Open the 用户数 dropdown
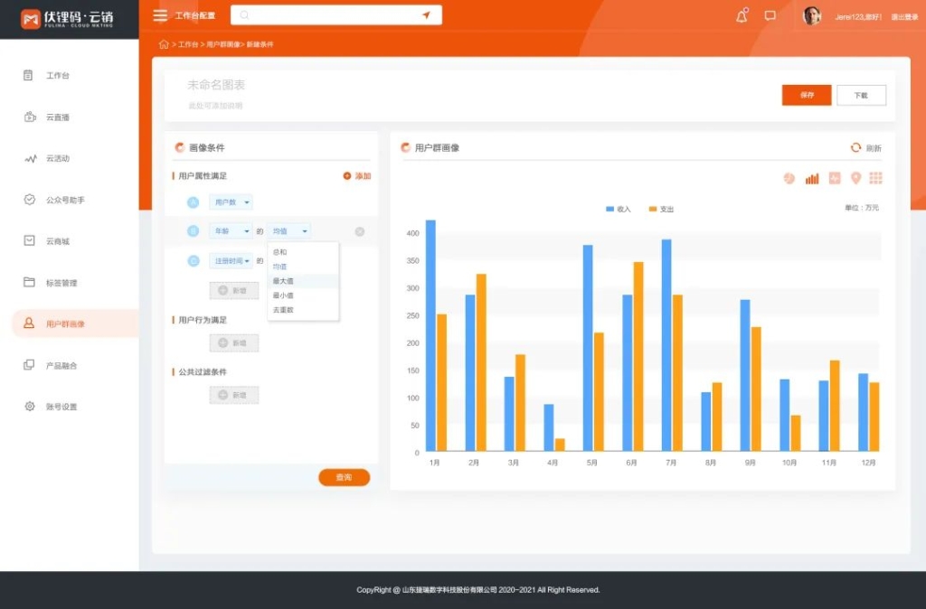 [x=231, y=202]
